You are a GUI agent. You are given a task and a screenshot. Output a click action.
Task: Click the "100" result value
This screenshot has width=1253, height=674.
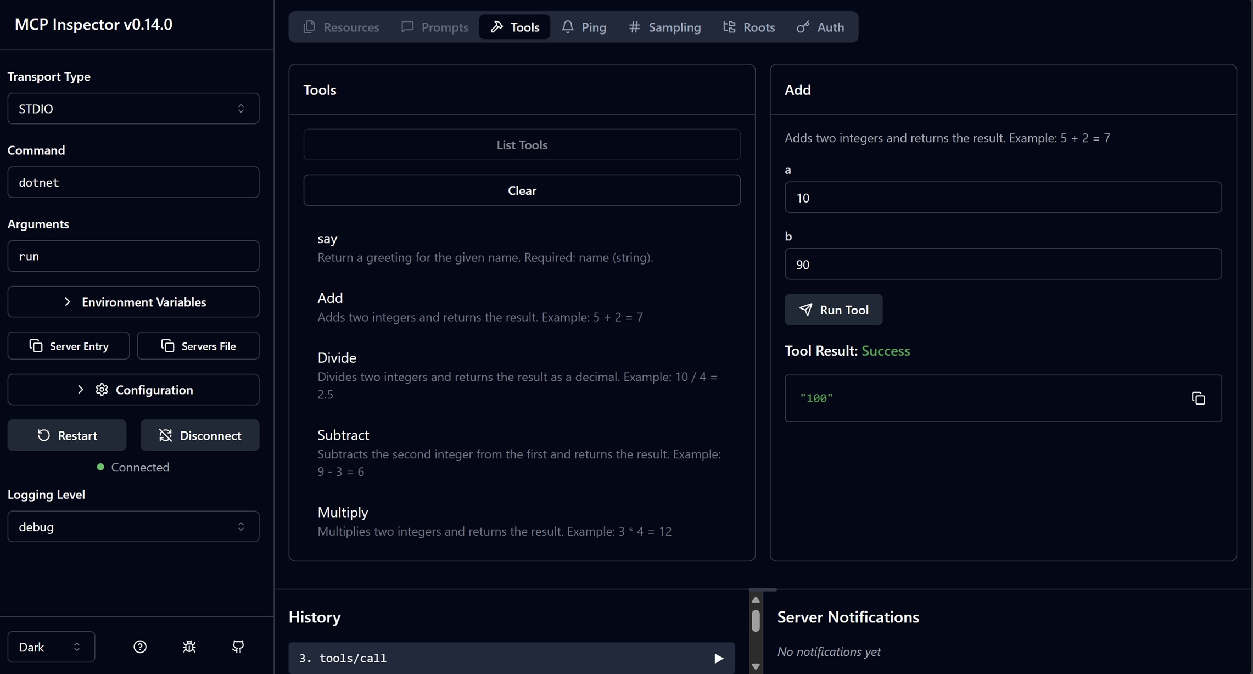coord(816,398)
